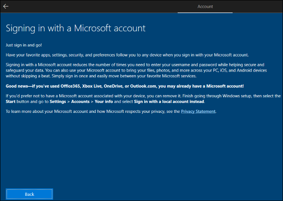Click the 'If you'd prefer not to have' sentence

[x=131, y=95]
